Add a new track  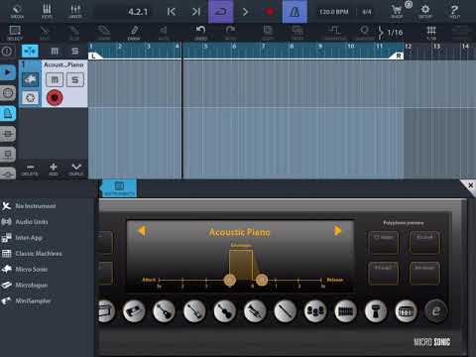point(54,170)
